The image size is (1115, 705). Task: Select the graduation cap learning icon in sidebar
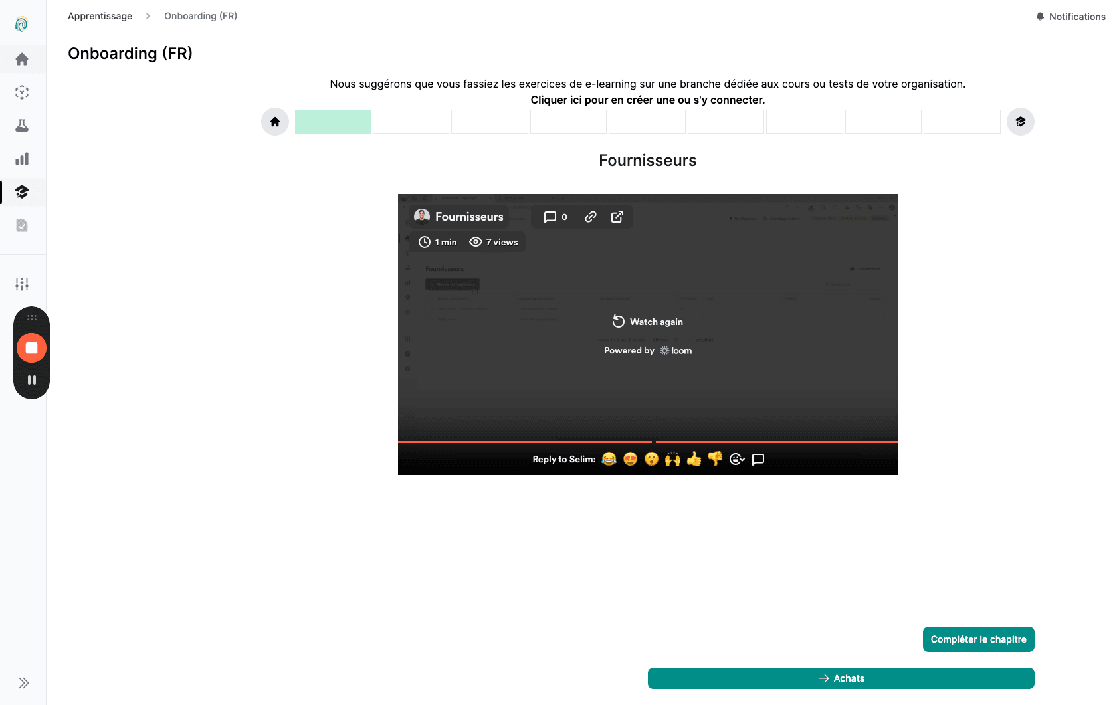pos(22,192)
